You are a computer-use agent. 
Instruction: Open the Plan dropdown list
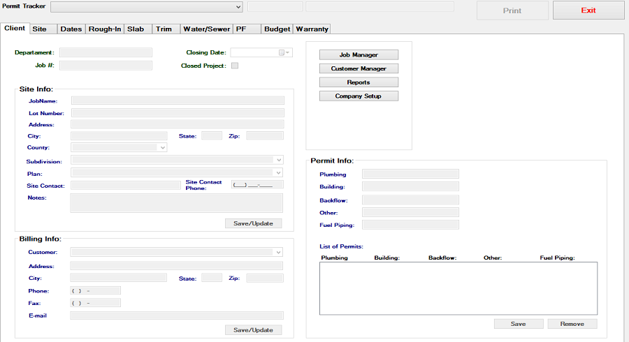[x=279, y=172]
